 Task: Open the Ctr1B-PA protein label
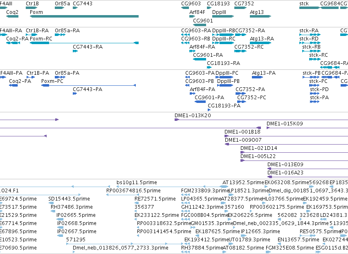(x=38, y=73)
